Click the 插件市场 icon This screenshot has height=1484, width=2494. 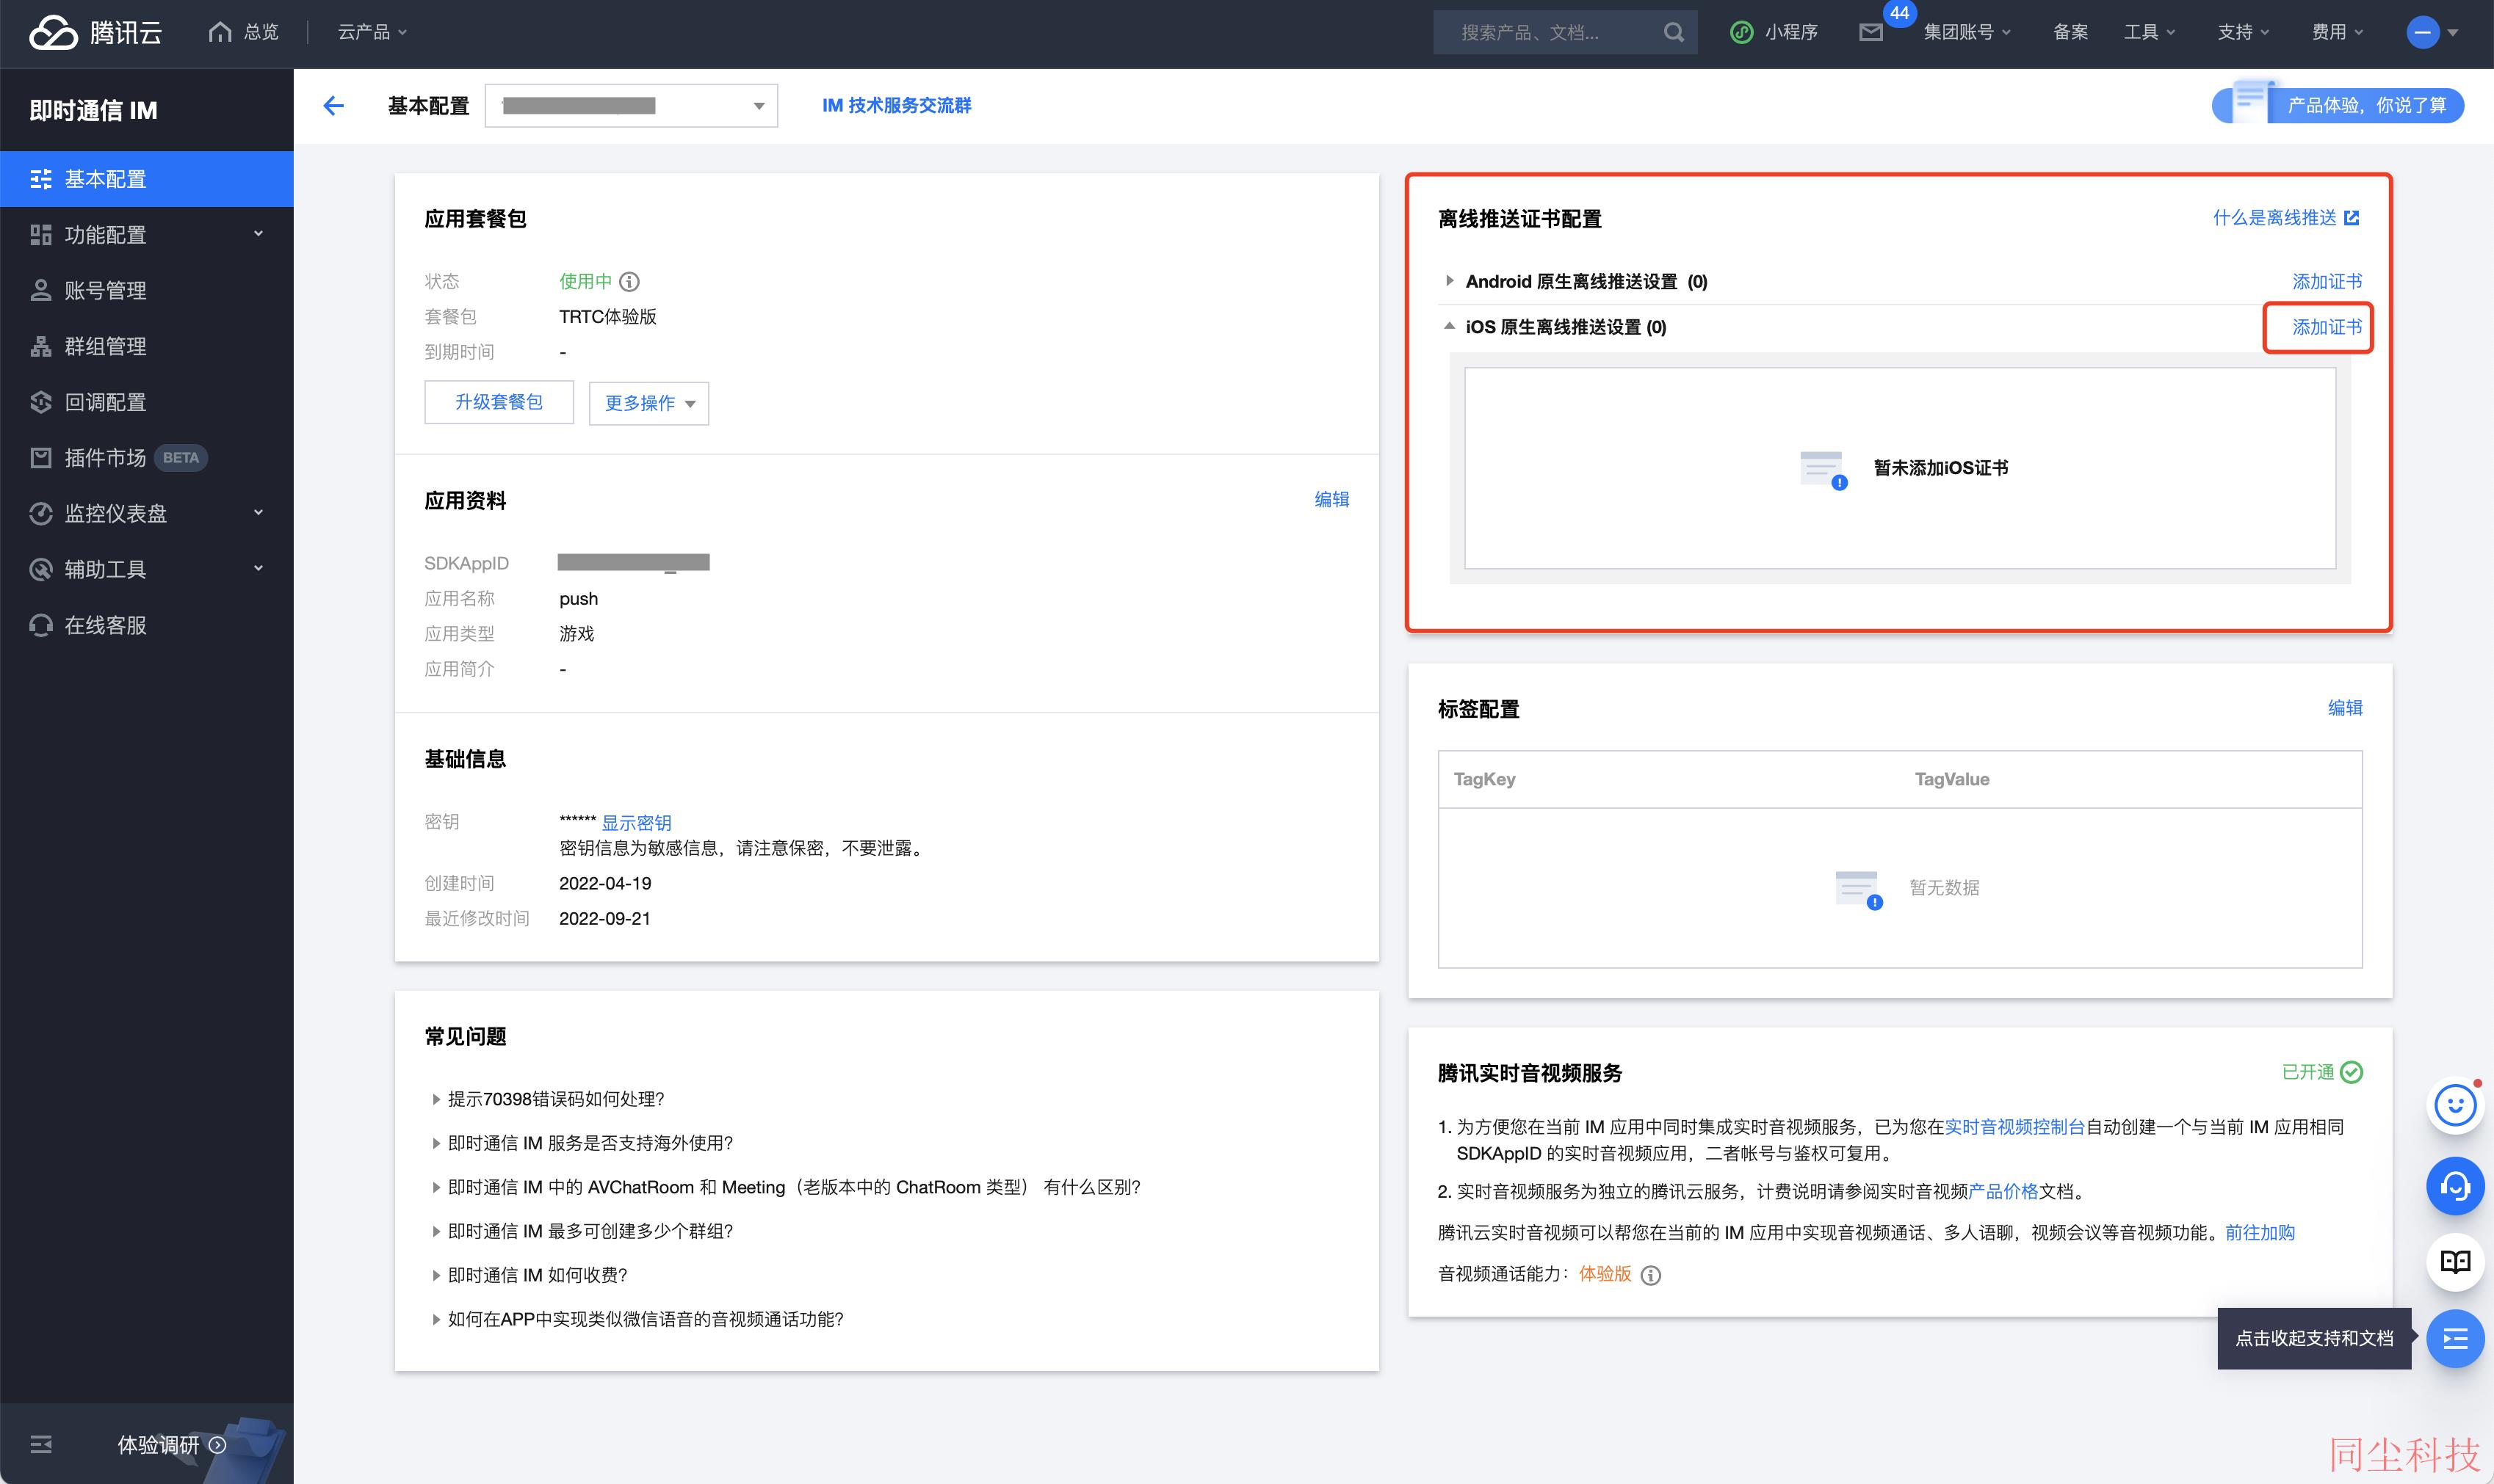click(x=41, y=458)
